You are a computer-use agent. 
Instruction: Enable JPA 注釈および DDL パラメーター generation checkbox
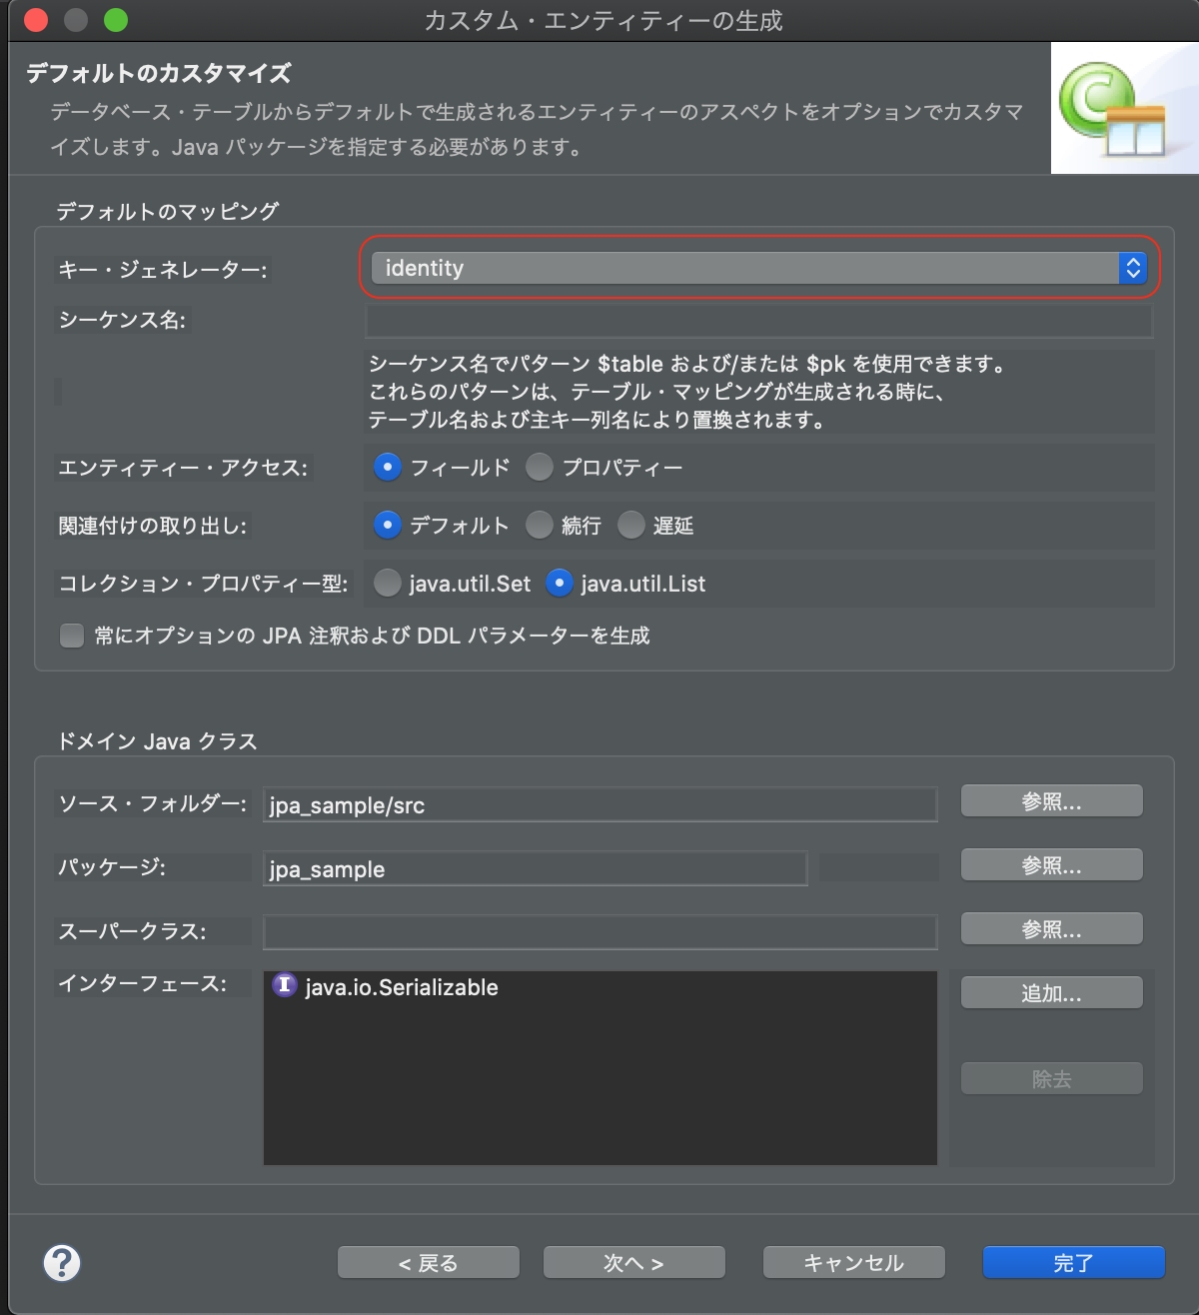(x=71, y=636)
